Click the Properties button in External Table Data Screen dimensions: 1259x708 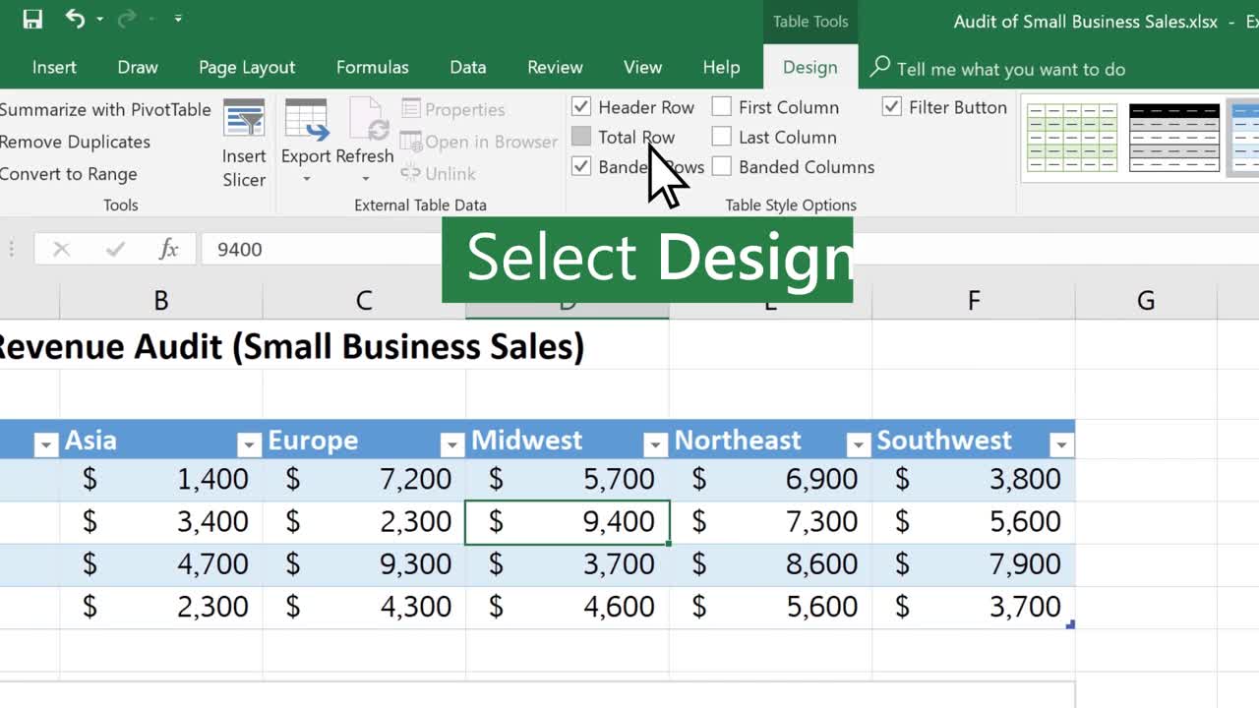click(x=453, y=109)
